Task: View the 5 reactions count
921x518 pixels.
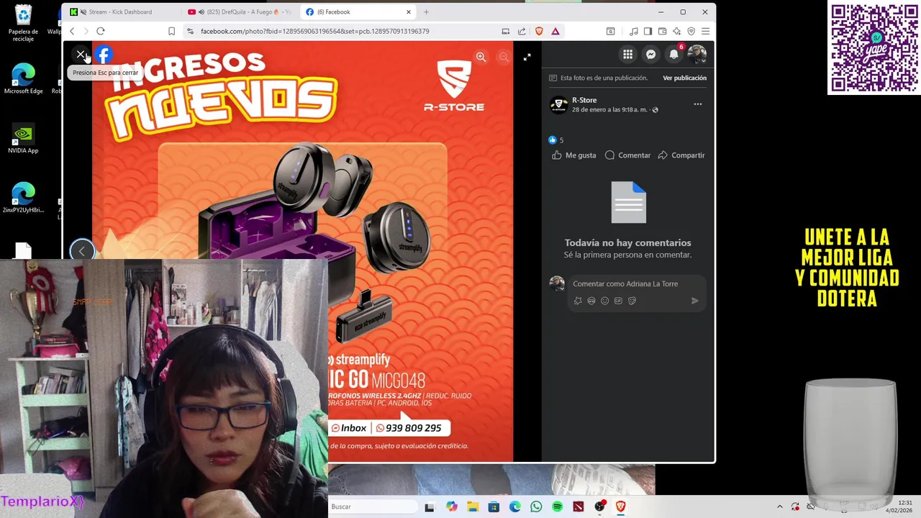Action: tap(556, 140)
